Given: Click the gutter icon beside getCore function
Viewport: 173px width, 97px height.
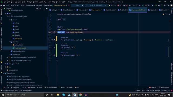Looking at the screenshot, I should pyautogui.click(x=54, y=48).
